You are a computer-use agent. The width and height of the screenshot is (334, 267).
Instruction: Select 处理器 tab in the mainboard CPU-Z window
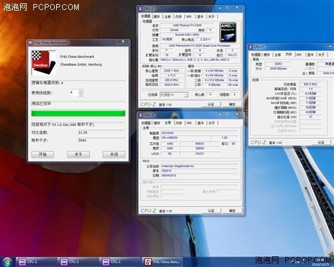(146, 123)
